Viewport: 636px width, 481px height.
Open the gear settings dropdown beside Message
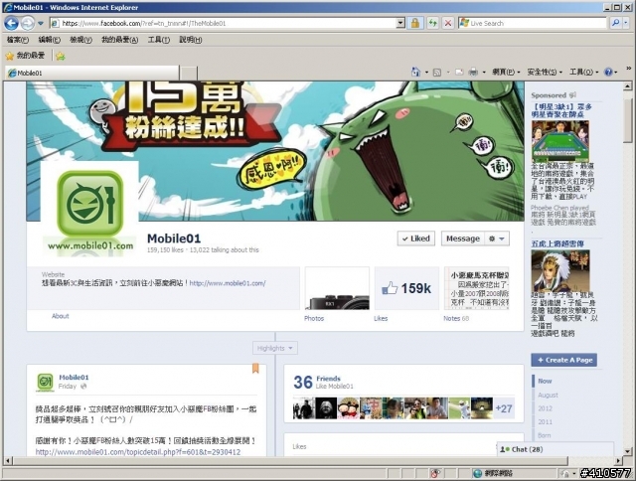(497, 239)
